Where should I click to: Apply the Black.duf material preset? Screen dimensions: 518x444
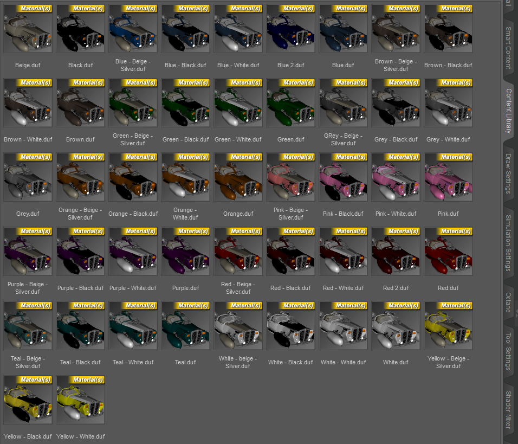80,28
